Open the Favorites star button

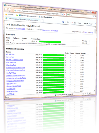pyautogui.click(x=9, y=14)
